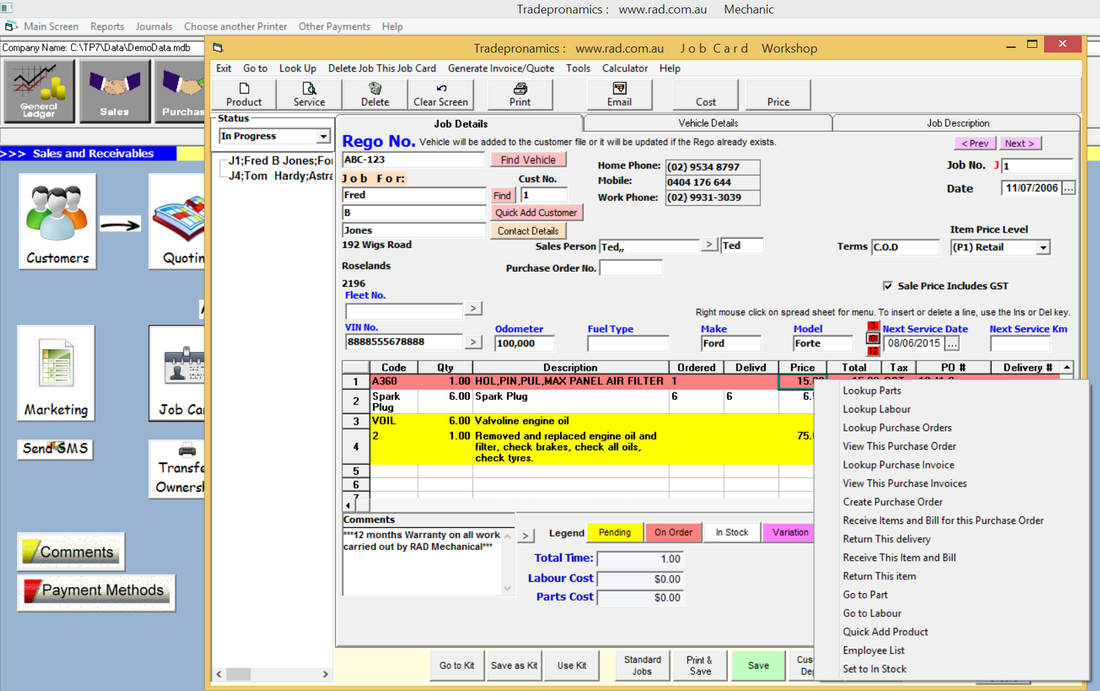Open the Go to menu

point(255,68)
